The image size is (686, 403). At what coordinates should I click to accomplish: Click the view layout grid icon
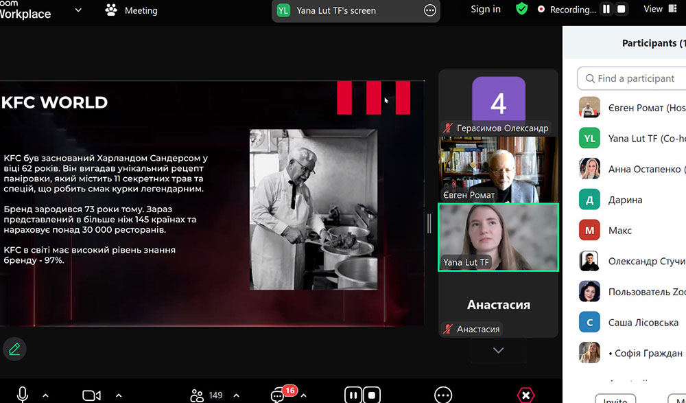[x=672, y=9]
